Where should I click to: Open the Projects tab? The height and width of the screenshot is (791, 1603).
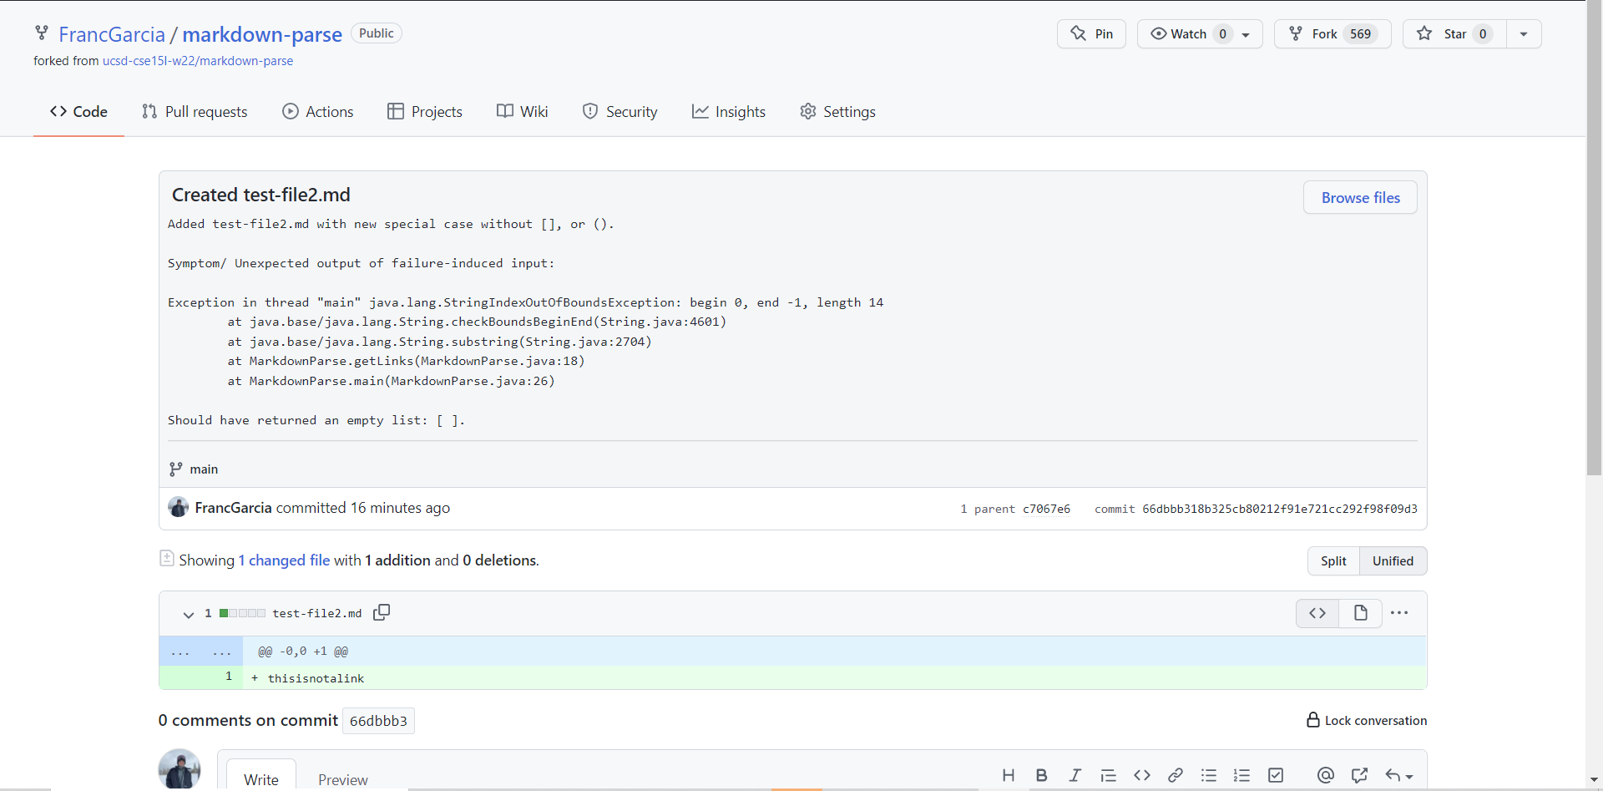coord(425,111)
